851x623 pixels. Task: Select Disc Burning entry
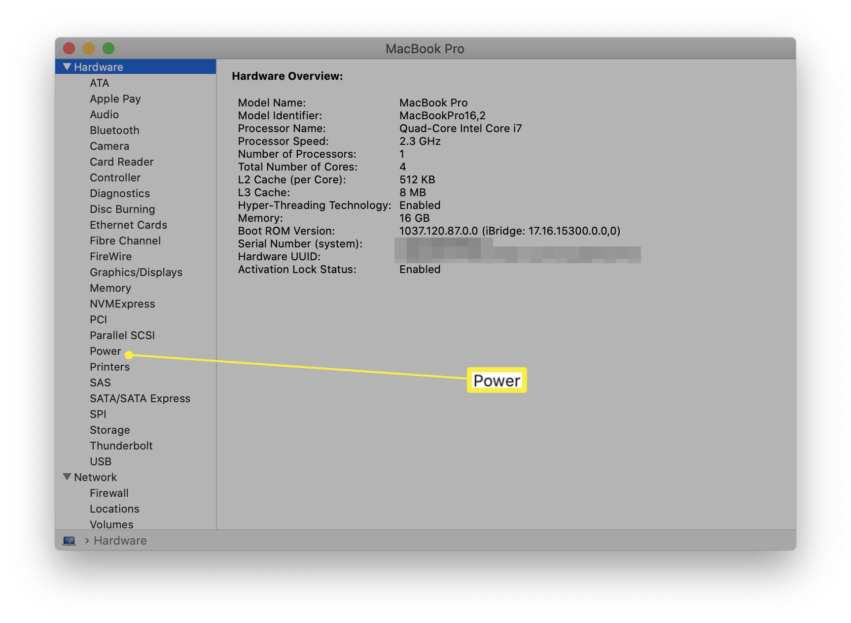pos(122,209)
